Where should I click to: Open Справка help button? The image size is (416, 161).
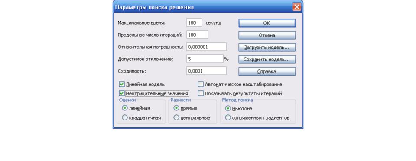click(x=267, y=71)
